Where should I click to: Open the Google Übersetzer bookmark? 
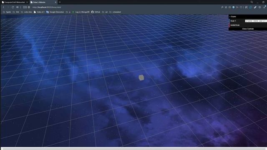click(55, 12)
